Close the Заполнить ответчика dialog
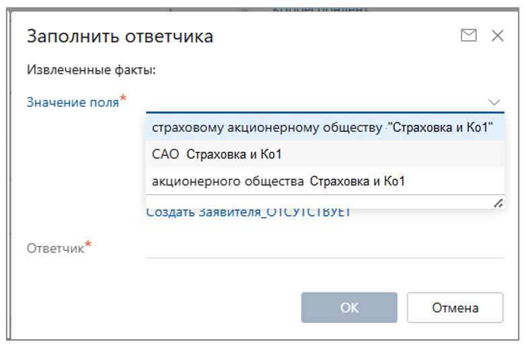Image resolution: width=526 pixels, height=350 pixels. coord(498,36)
